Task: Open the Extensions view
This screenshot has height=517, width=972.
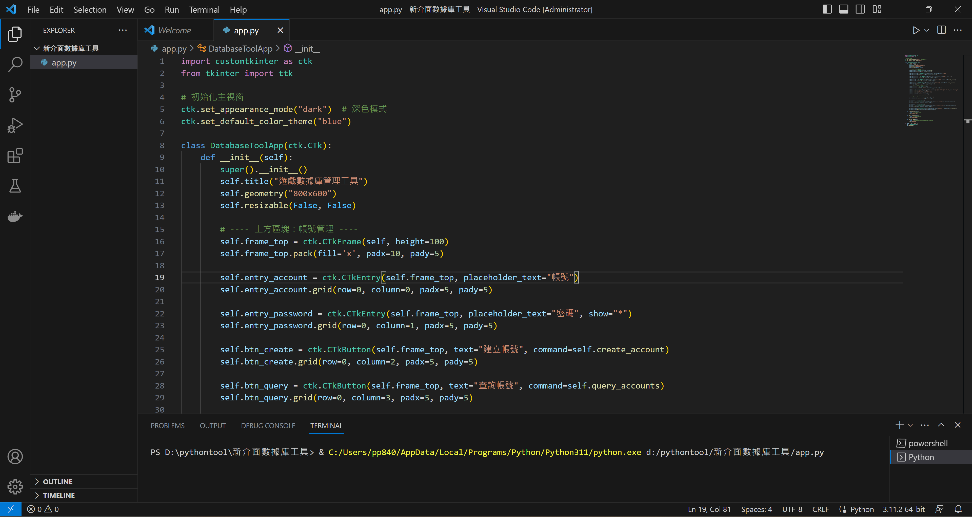Action: pyautogui.click(x=15, y=156)
